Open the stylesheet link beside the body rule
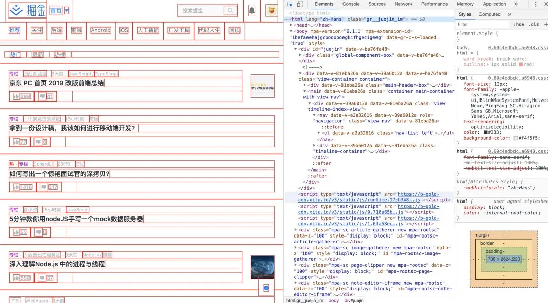 tap(518, 48)
